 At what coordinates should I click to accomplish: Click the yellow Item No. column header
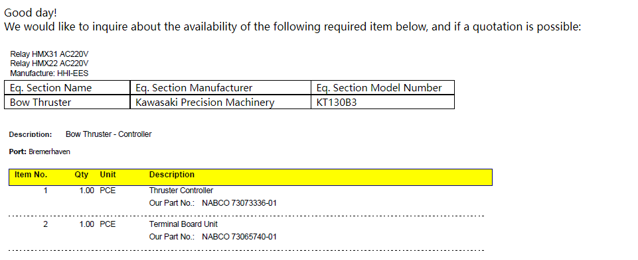point(31,175)
